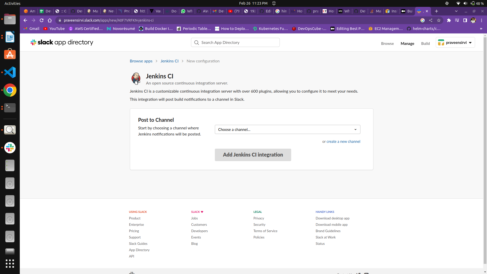Expand the Choose a channel dropdown

coord(287,129)
